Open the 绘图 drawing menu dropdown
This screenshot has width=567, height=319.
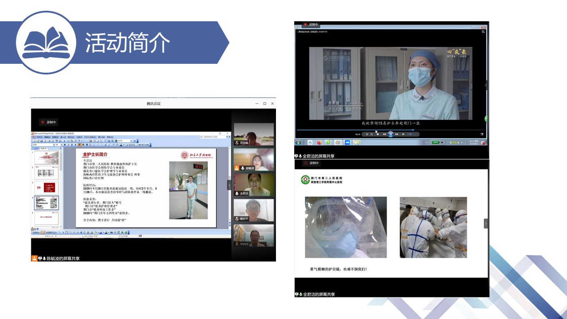pos(36,232)
